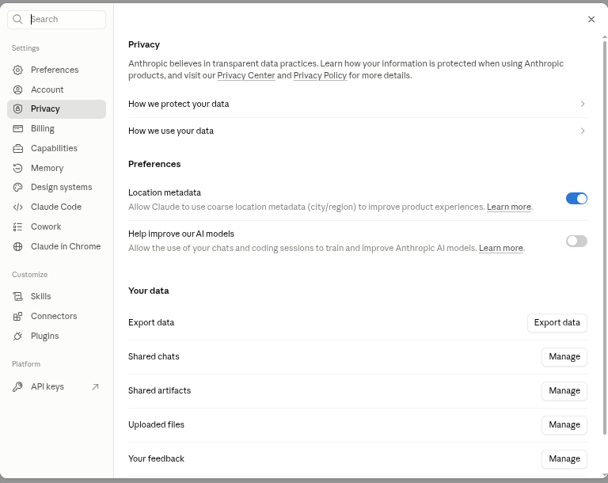Click the Plugins plug icon
608x483 pixels.
(x=18, y=336)
